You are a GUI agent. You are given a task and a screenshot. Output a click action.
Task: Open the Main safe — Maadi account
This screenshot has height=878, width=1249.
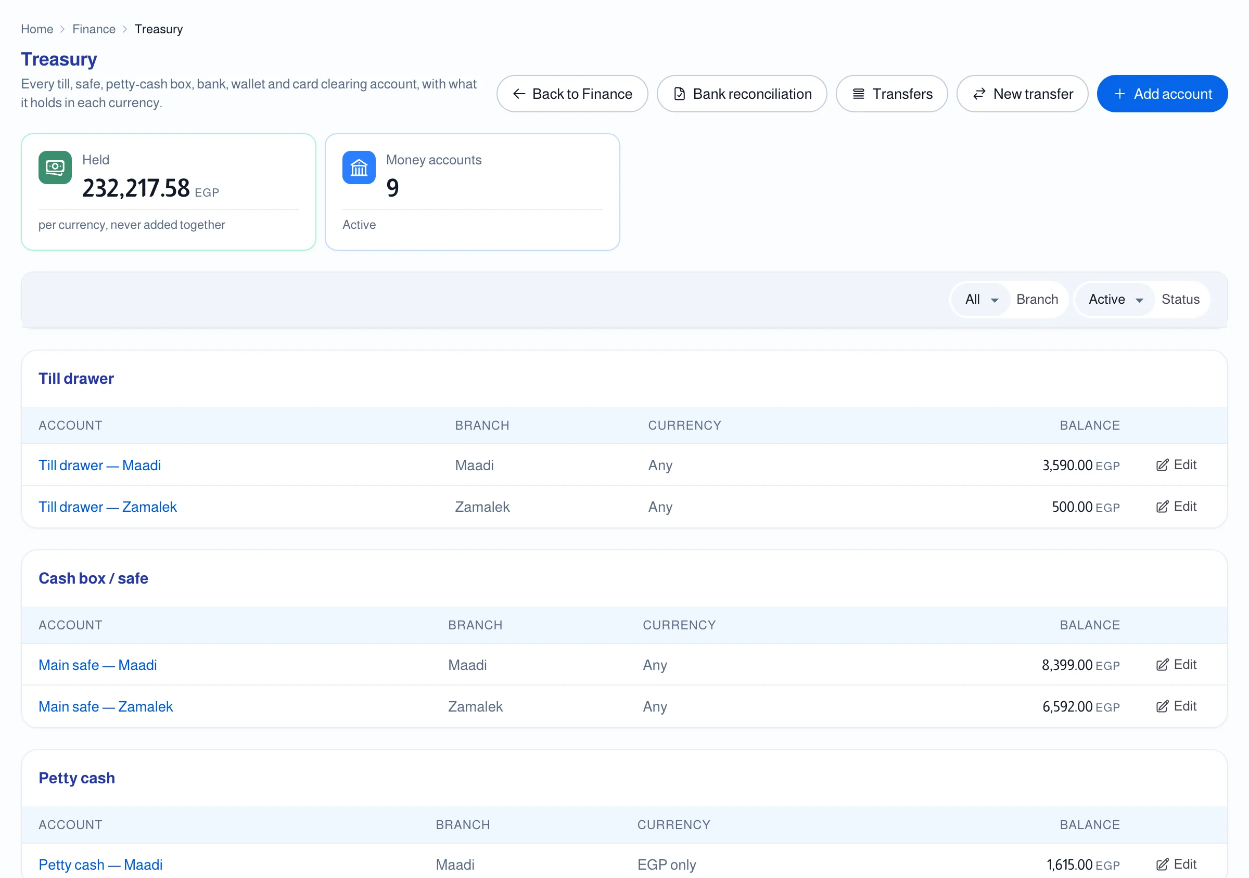[98, 665]
